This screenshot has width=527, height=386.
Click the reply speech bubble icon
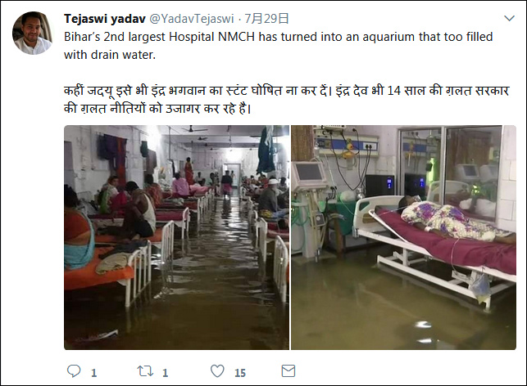74,371
